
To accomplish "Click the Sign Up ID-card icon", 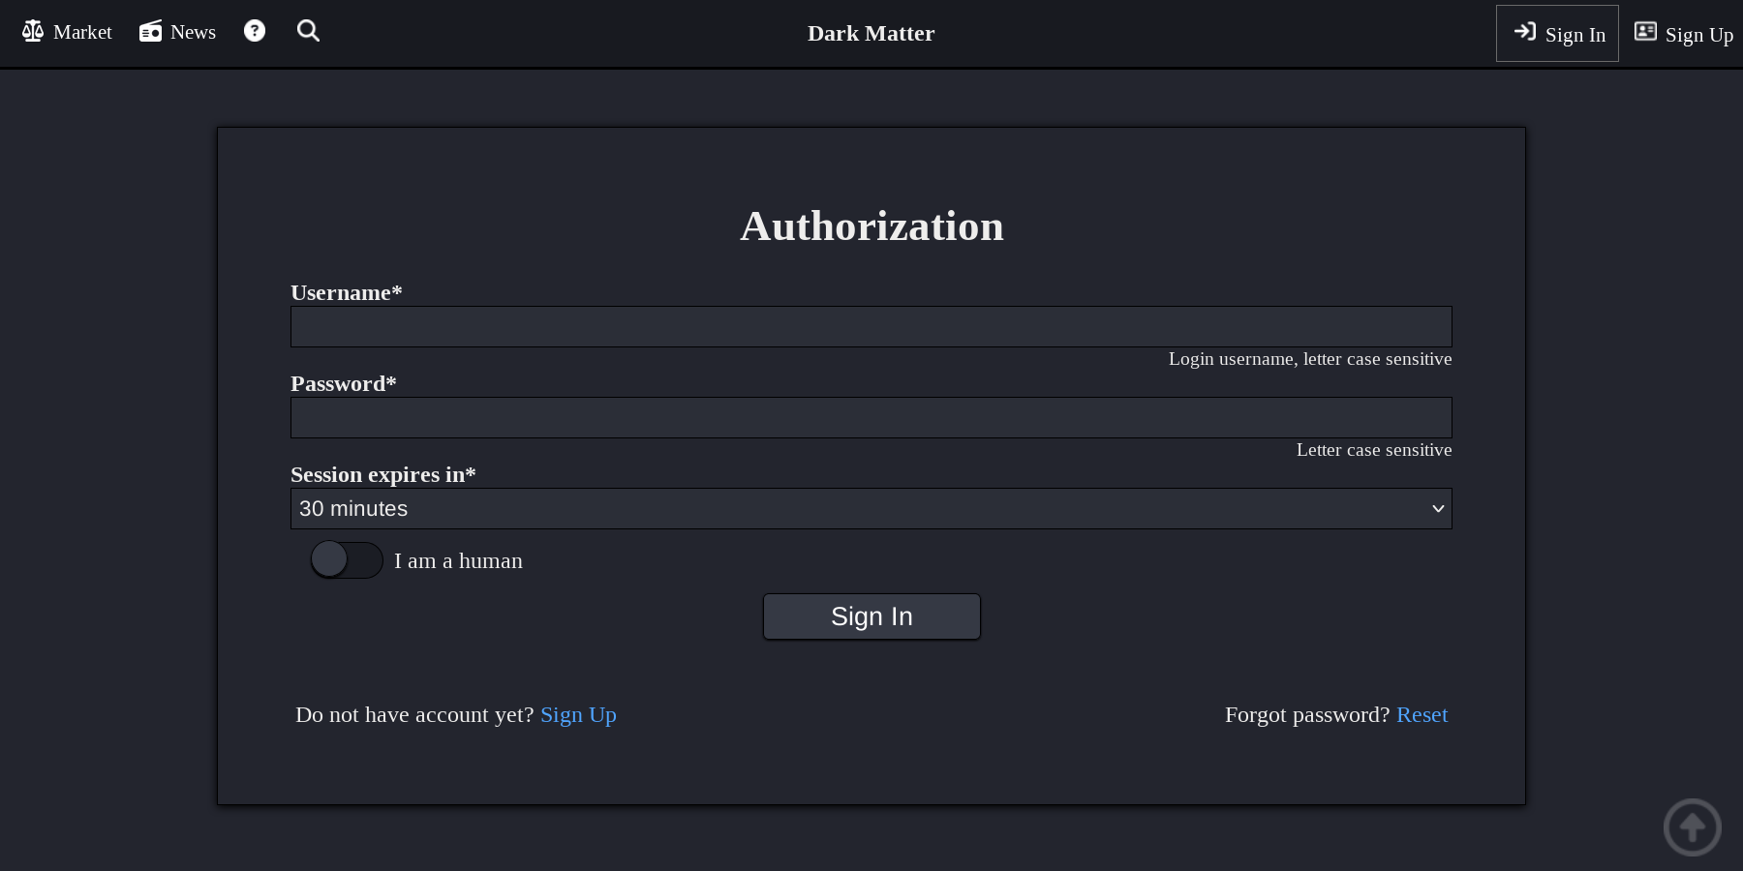I will tap(1645, 31).
